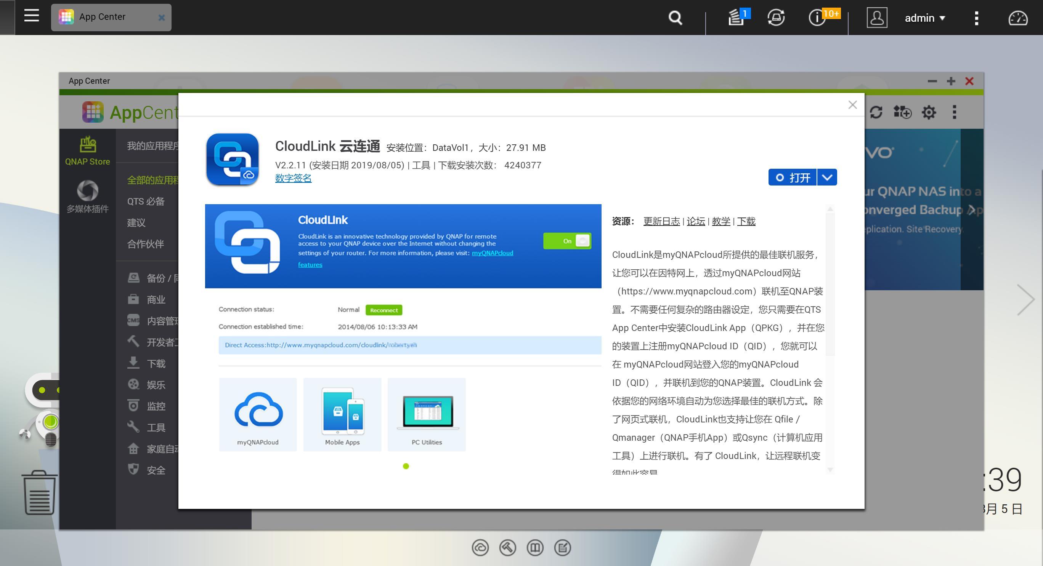Click the refresh icon in App Center toolbar
The height and width of the screenshot is (566, 1043).
[x=876, y=112]
